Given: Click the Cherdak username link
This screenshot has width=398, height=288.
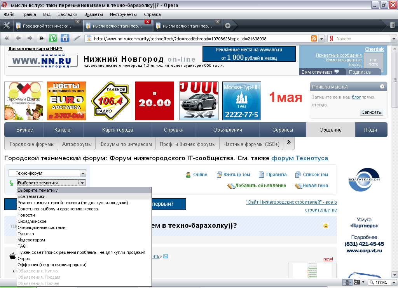Looking at the screenshot, I should point(374,49).
